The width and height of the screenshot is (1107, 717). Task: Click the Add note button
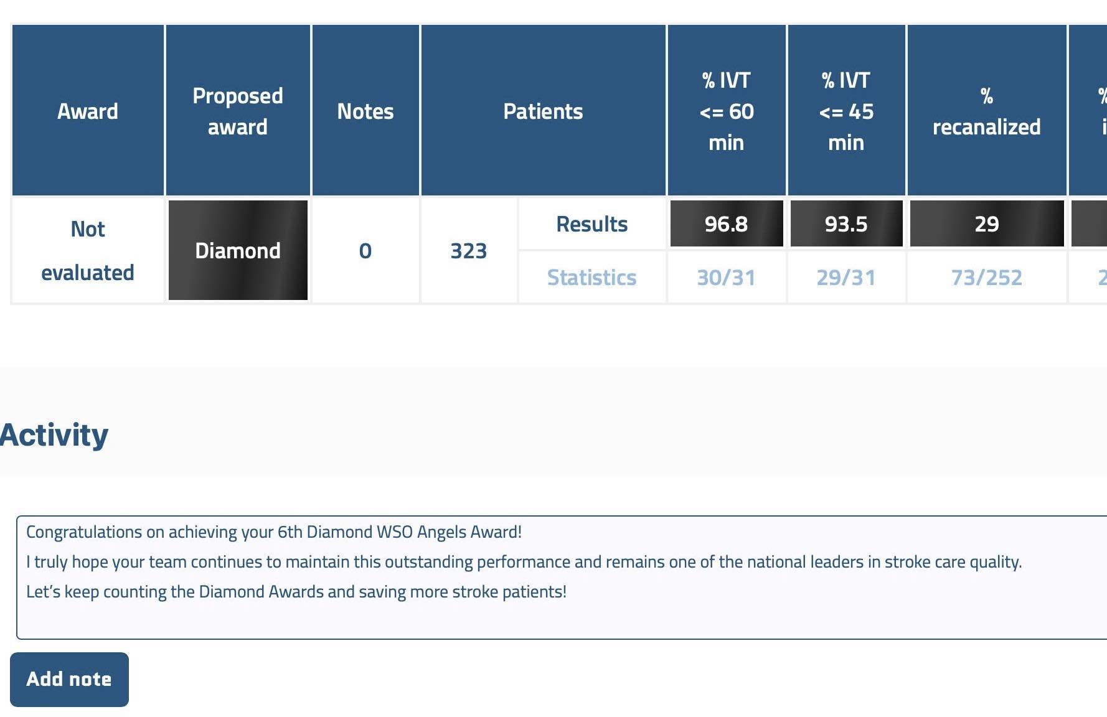[69, 679]
